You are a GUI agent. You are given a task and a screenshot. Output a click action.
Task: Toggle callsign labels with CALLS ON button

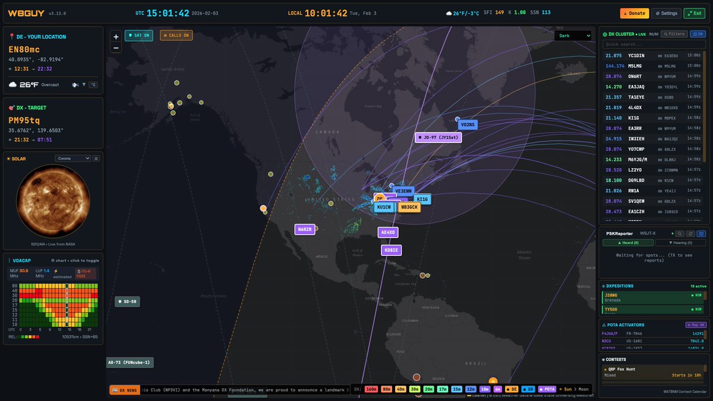click(176, 36)
